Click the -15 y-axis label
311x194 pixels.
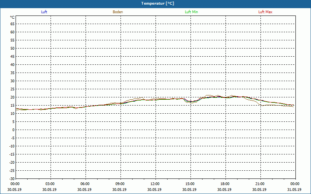(12, 154)
